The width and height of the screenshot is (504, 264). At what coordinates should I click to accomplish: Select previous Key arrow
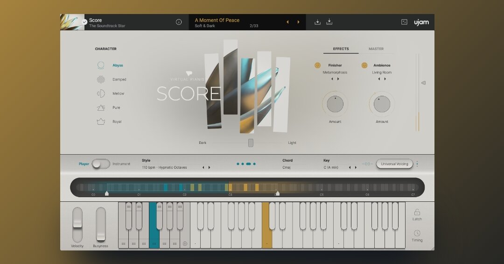click(x=350, y=167)
